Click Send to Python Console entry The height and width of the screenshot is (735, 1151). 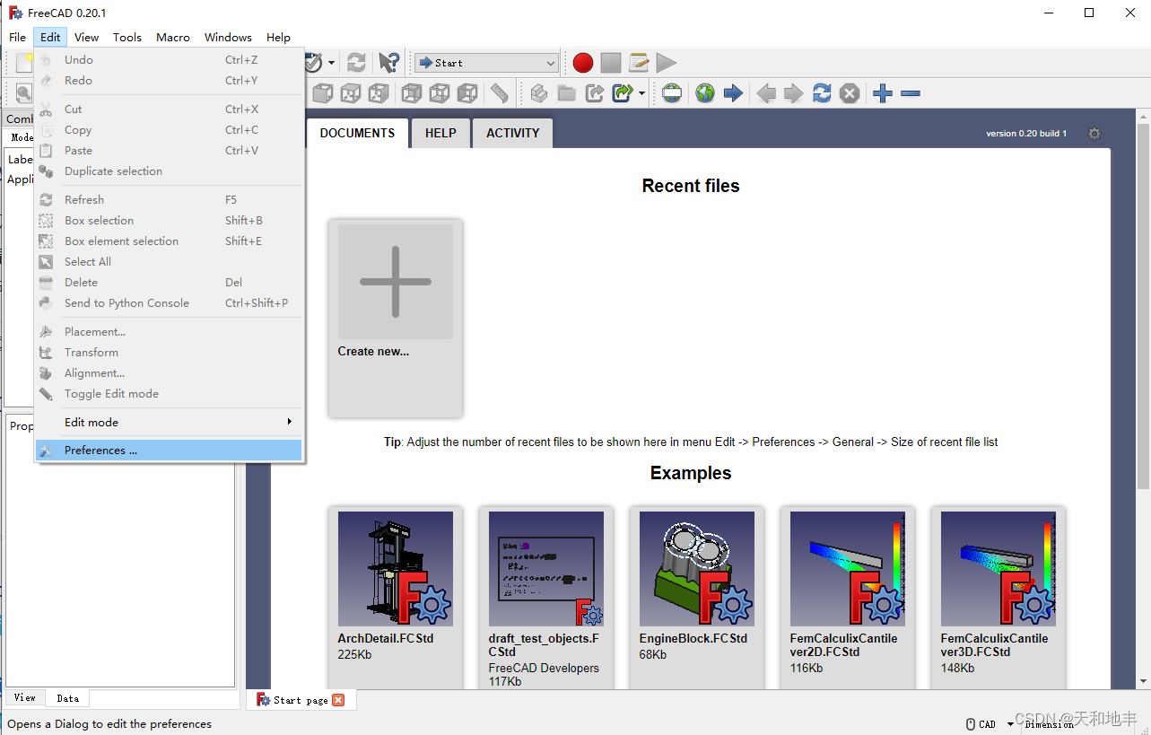[169, 303]
